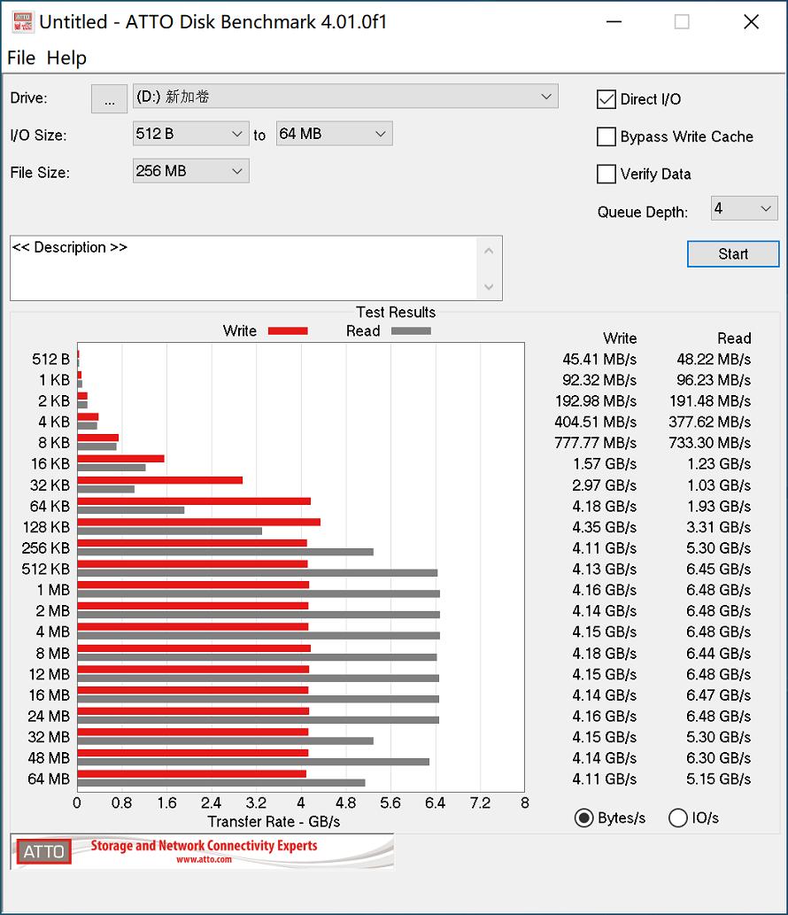This screenshot has height=915, width=788.
Task: Select the Bytes/s display mode
Action: [x=583, y=818]
